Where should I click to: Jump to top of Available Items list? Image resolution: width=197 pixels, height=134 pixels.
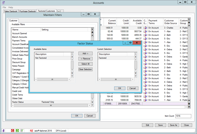click(72, 54)
